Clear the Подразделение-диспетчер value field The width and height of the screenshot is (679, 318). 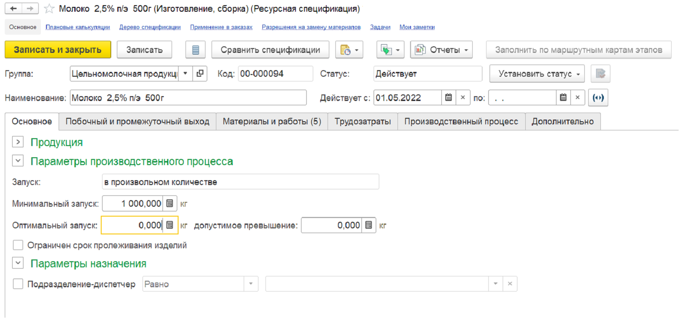510,284
